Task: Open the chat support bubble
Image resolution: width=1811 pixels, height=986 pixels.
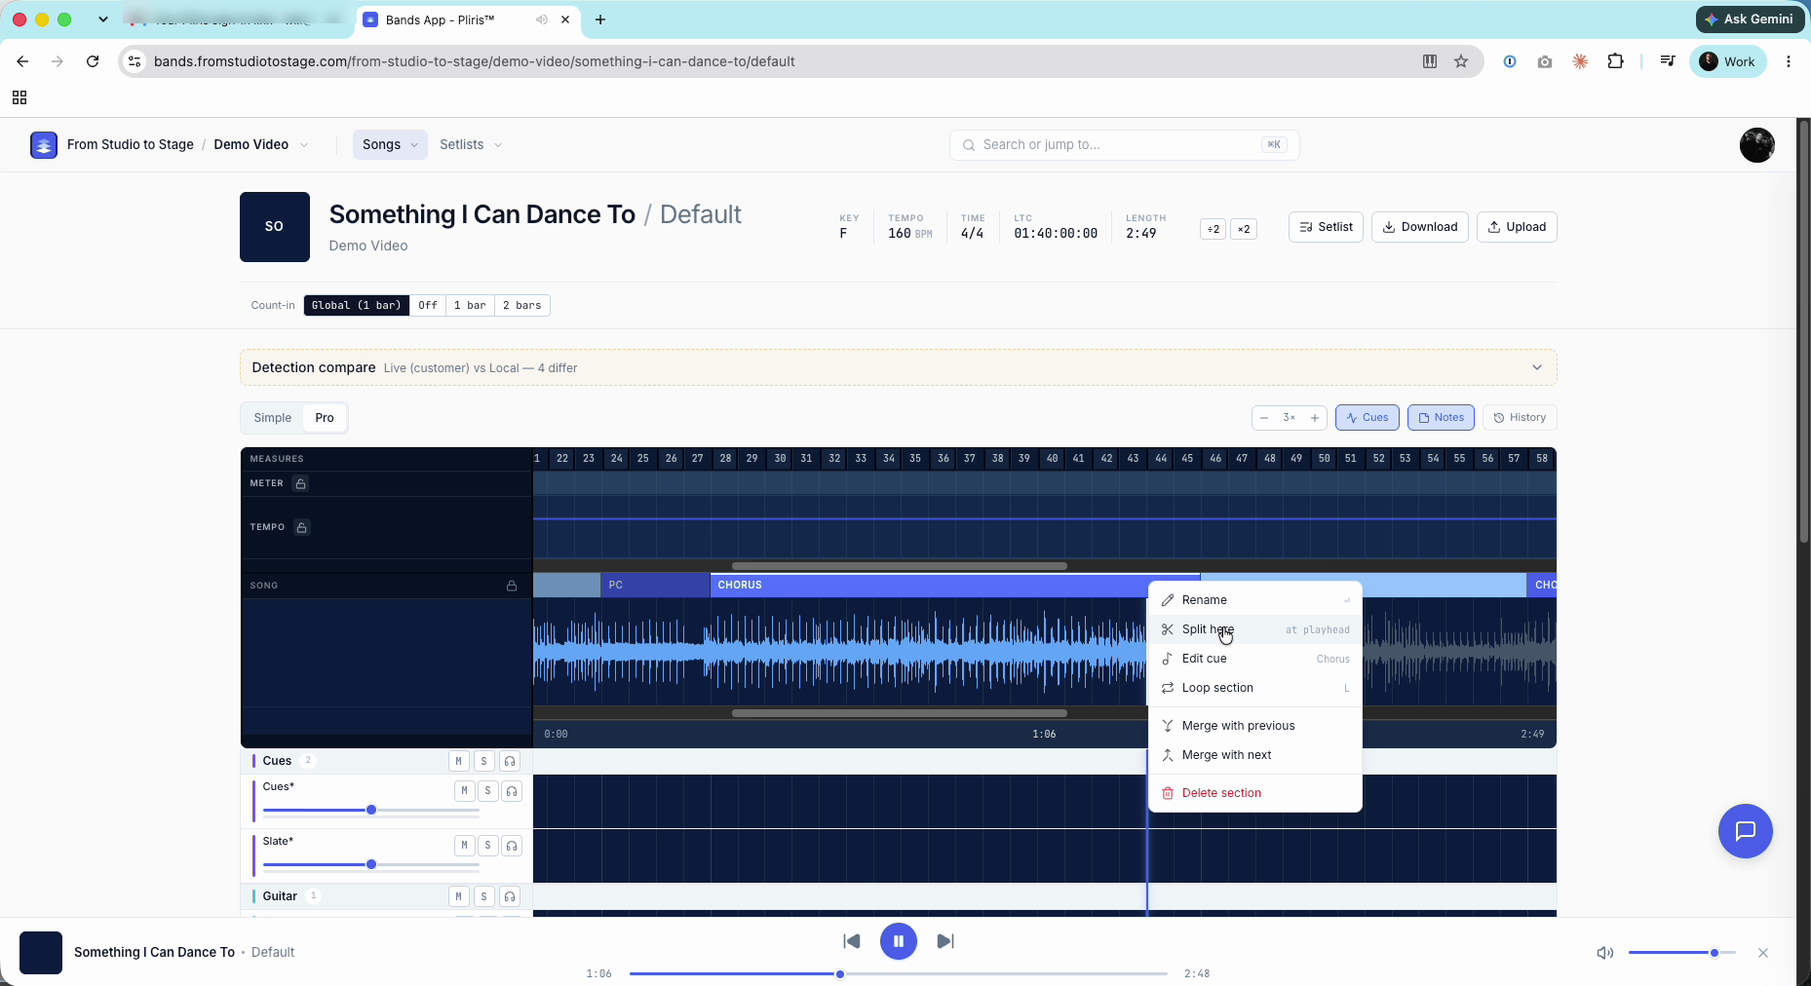Action: [x=1745, y=831]
